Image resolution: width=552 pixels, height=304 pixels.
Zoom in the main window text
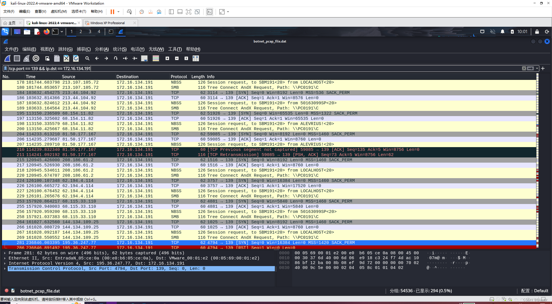click(167, 58)
